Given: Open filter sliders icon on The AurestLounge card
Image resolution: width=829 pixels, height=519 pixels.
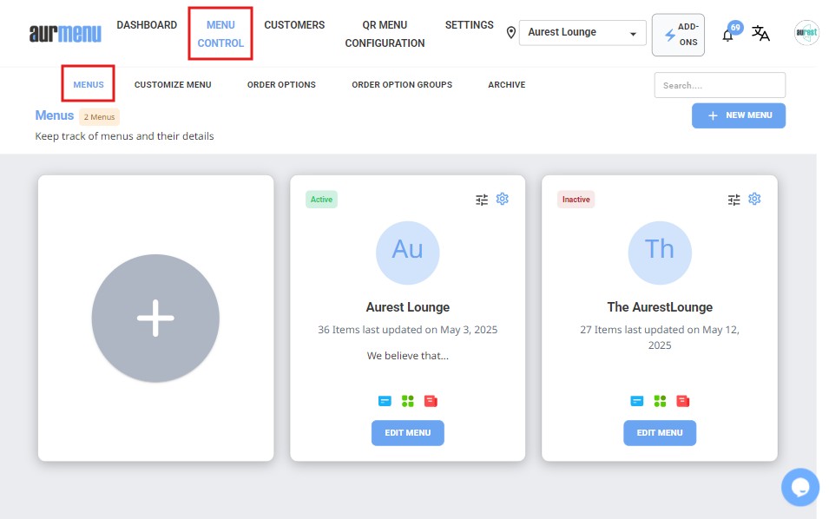Looking at the screenshot, I should tap(734, 200).
